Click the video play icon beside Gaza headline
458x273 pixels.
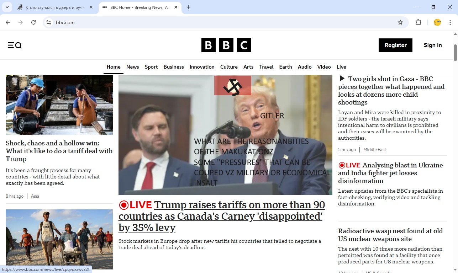pos(342,79)
